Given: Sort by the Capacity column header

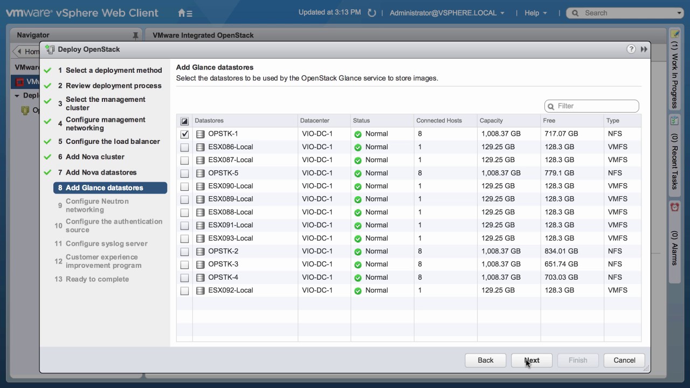Looking at the screenshot, I should pos(508,121).
